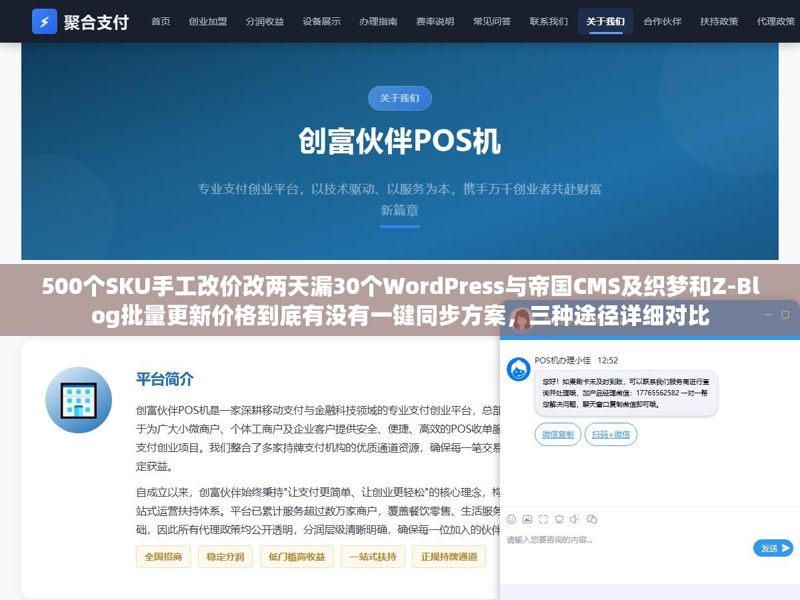Screen dimensions: 800x600
Task: Maximize the chat widget window
Action: click(785, 315)
